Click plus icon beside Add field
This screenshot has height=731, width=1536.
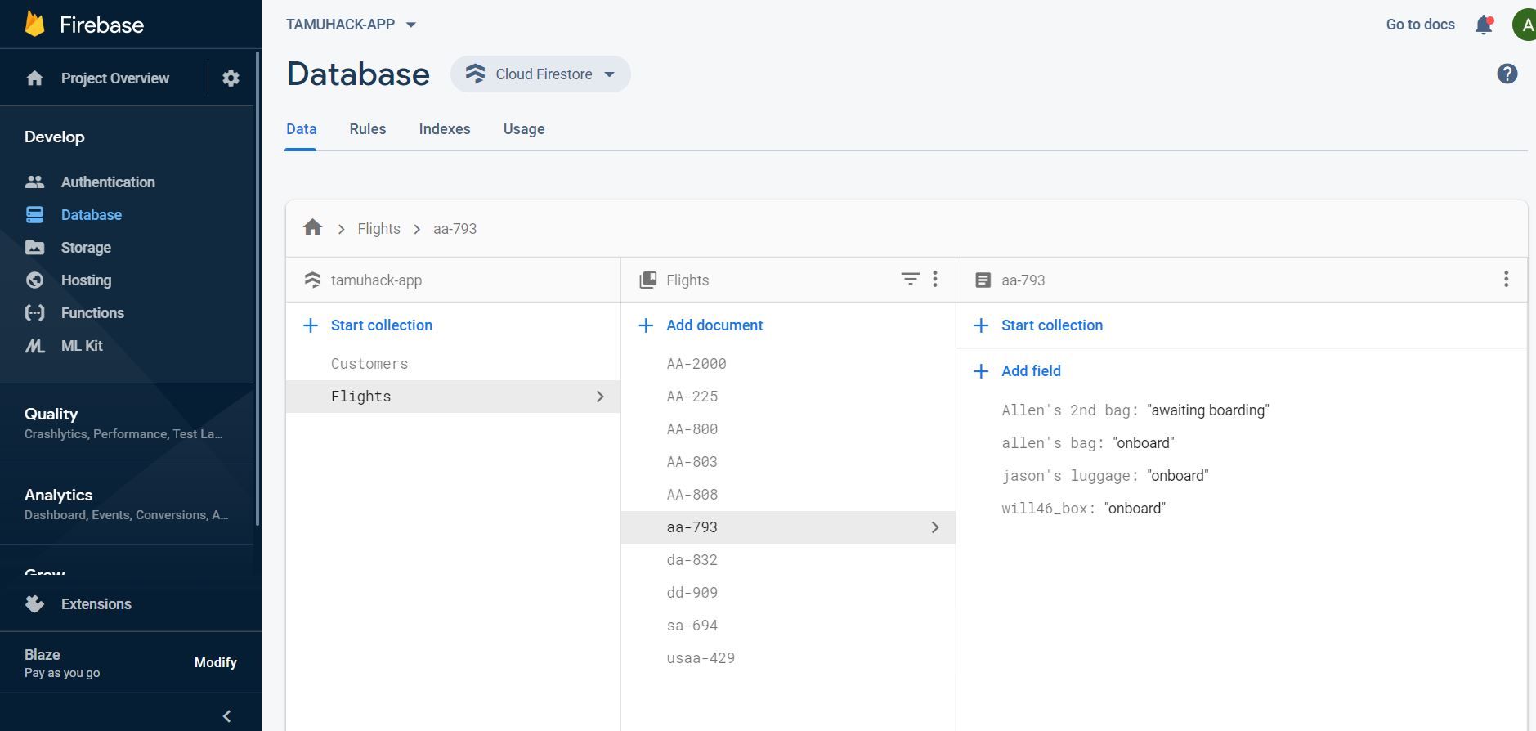click(981, 371)
